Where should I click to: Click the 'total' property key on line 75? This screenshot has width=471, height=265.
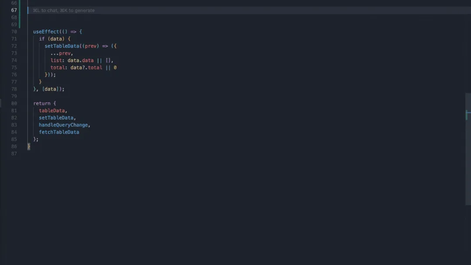click(58, 68)
